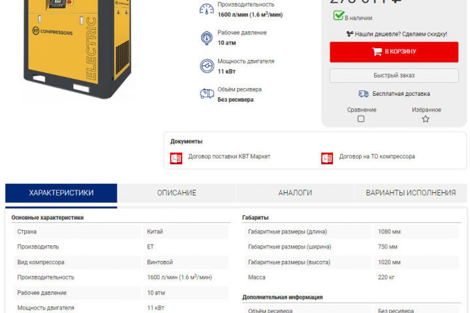
Task: Select the Китай country value
Action: point(155,231)
